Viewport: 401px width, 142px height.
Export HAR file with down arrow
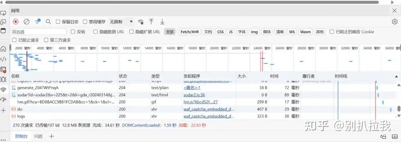pyautogui.click(x=162, y=22)
